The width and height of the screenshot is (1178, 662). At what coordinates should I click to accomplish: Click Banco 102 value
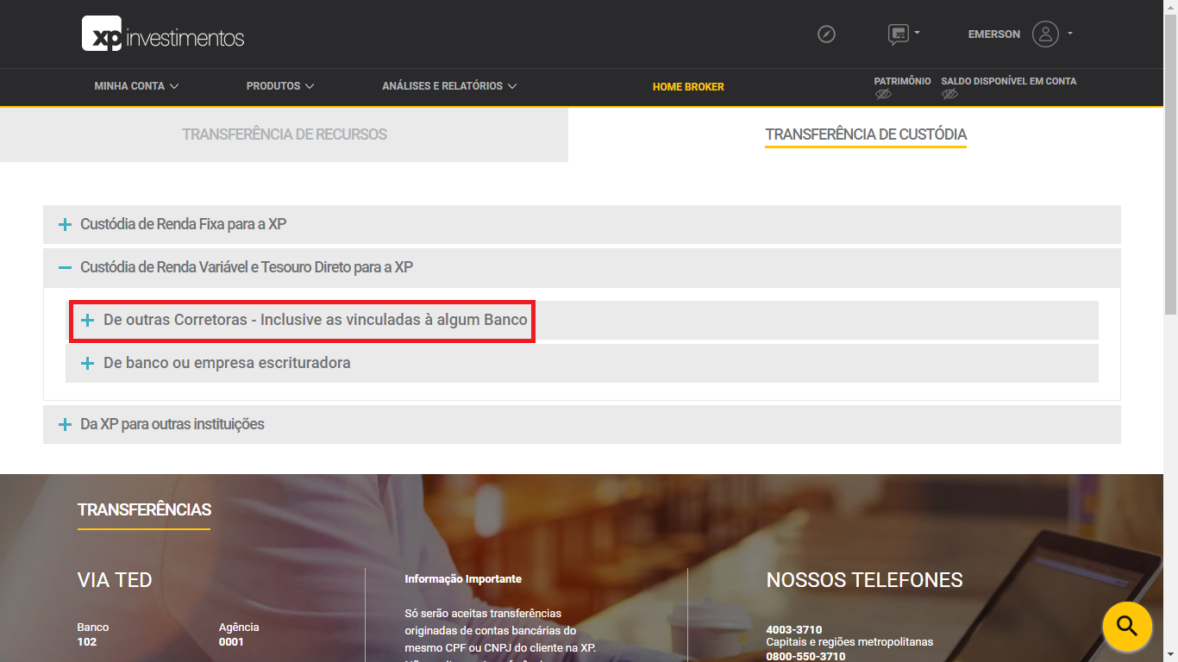click(x=87, y=641)
